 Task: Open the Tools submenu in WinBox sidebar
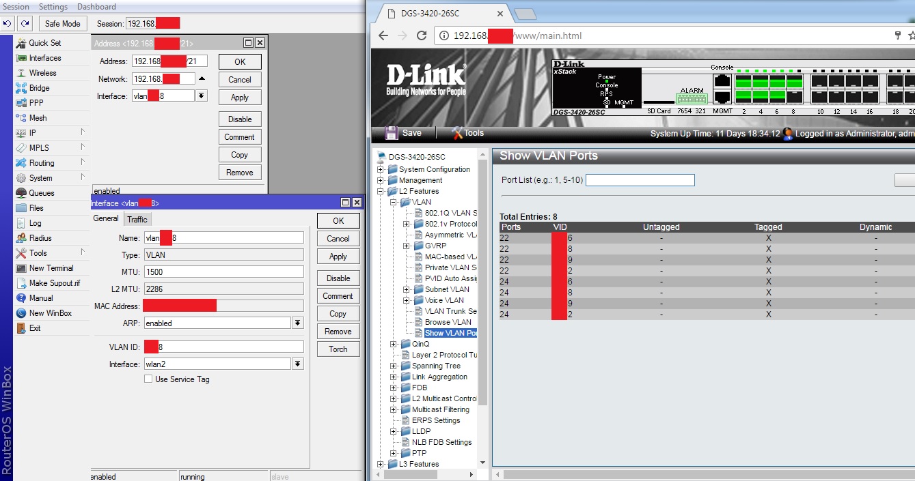point(38,253)
